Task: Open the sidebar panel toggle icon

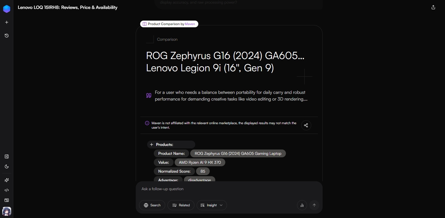Action: point(7,156)
